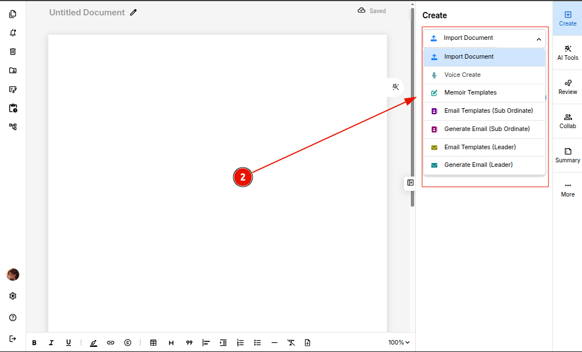Viewport: 582px width, 352px height.
Task: Click the log out icon at bottom left
Action: coord(13,338)
